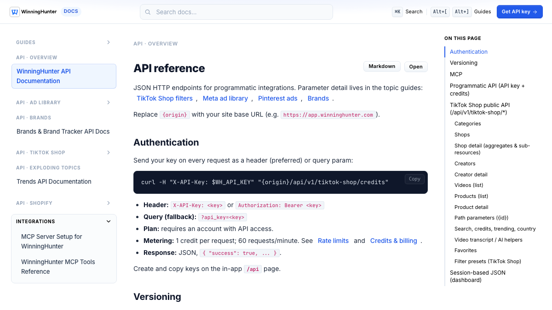Viewport: 552px width, 310px height.
Task: Open WinningHunter API Documentation sidebar item
Action: point(64,76)
